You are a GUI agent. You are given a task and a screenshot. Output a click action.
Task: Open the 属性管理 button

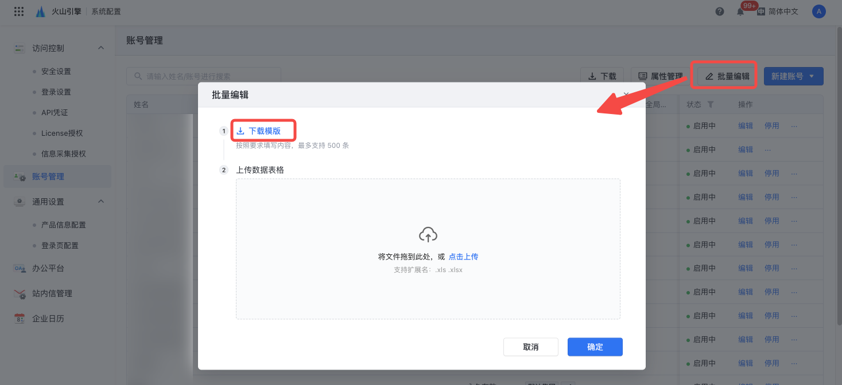[661, 76]
